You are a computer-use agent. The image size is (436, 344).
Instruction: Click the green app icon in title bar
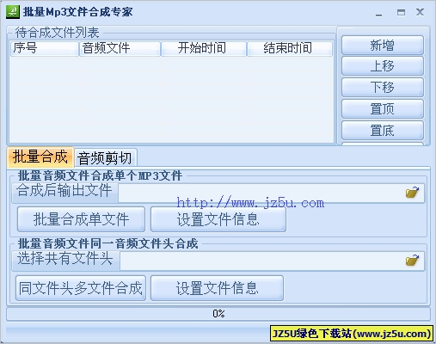(13, 12)
